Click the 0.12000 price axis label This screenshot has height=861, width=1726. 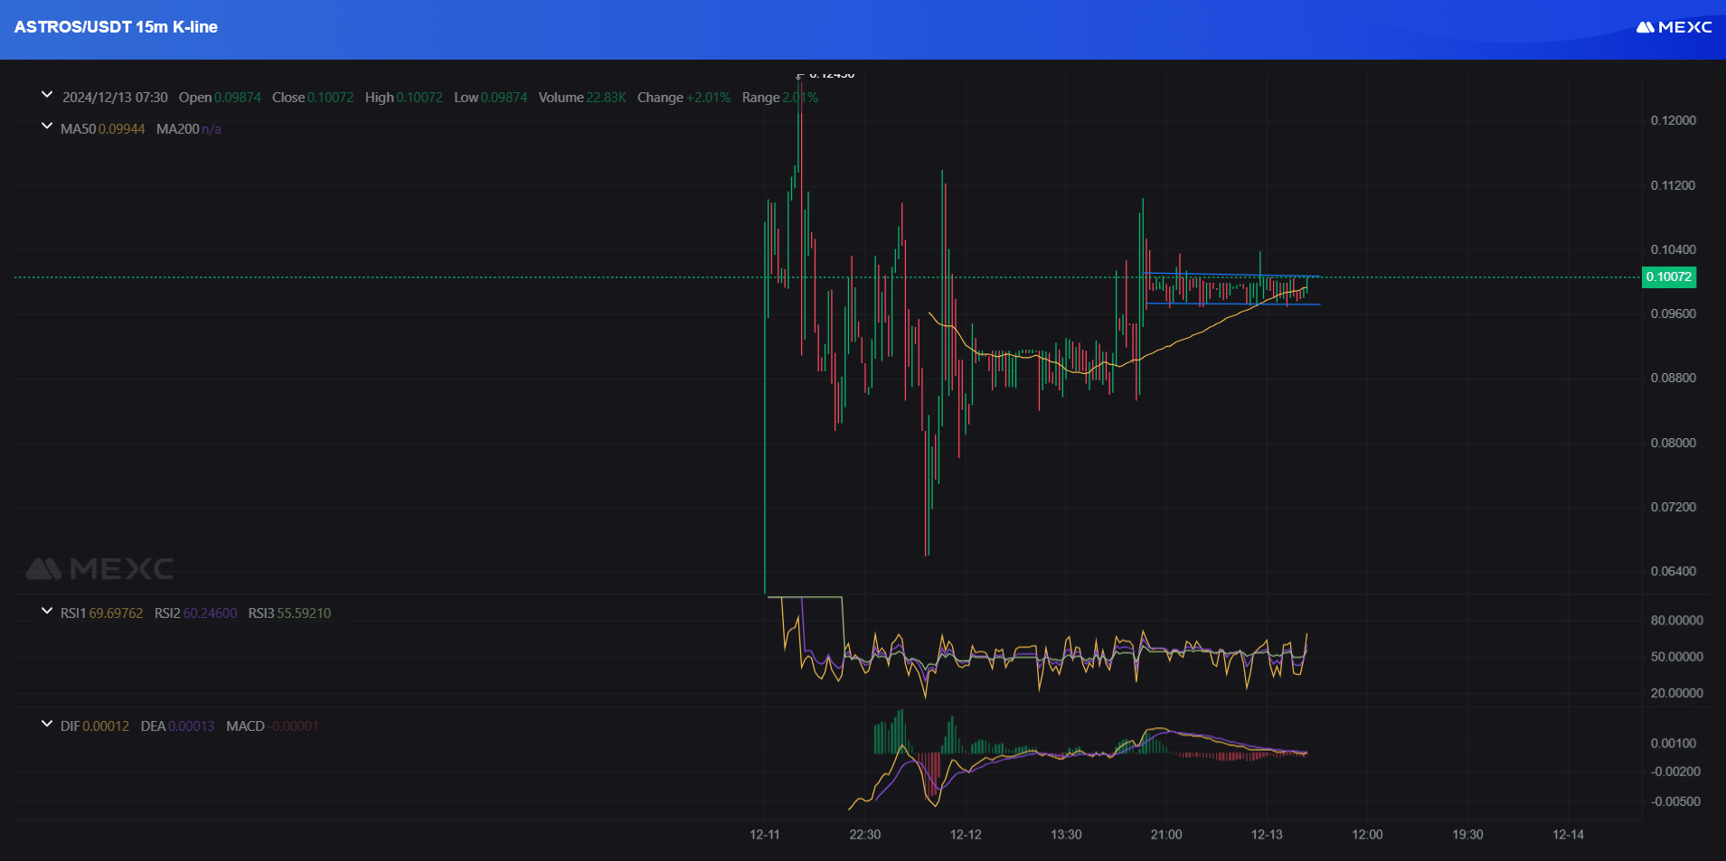[x=1674, y=121]
